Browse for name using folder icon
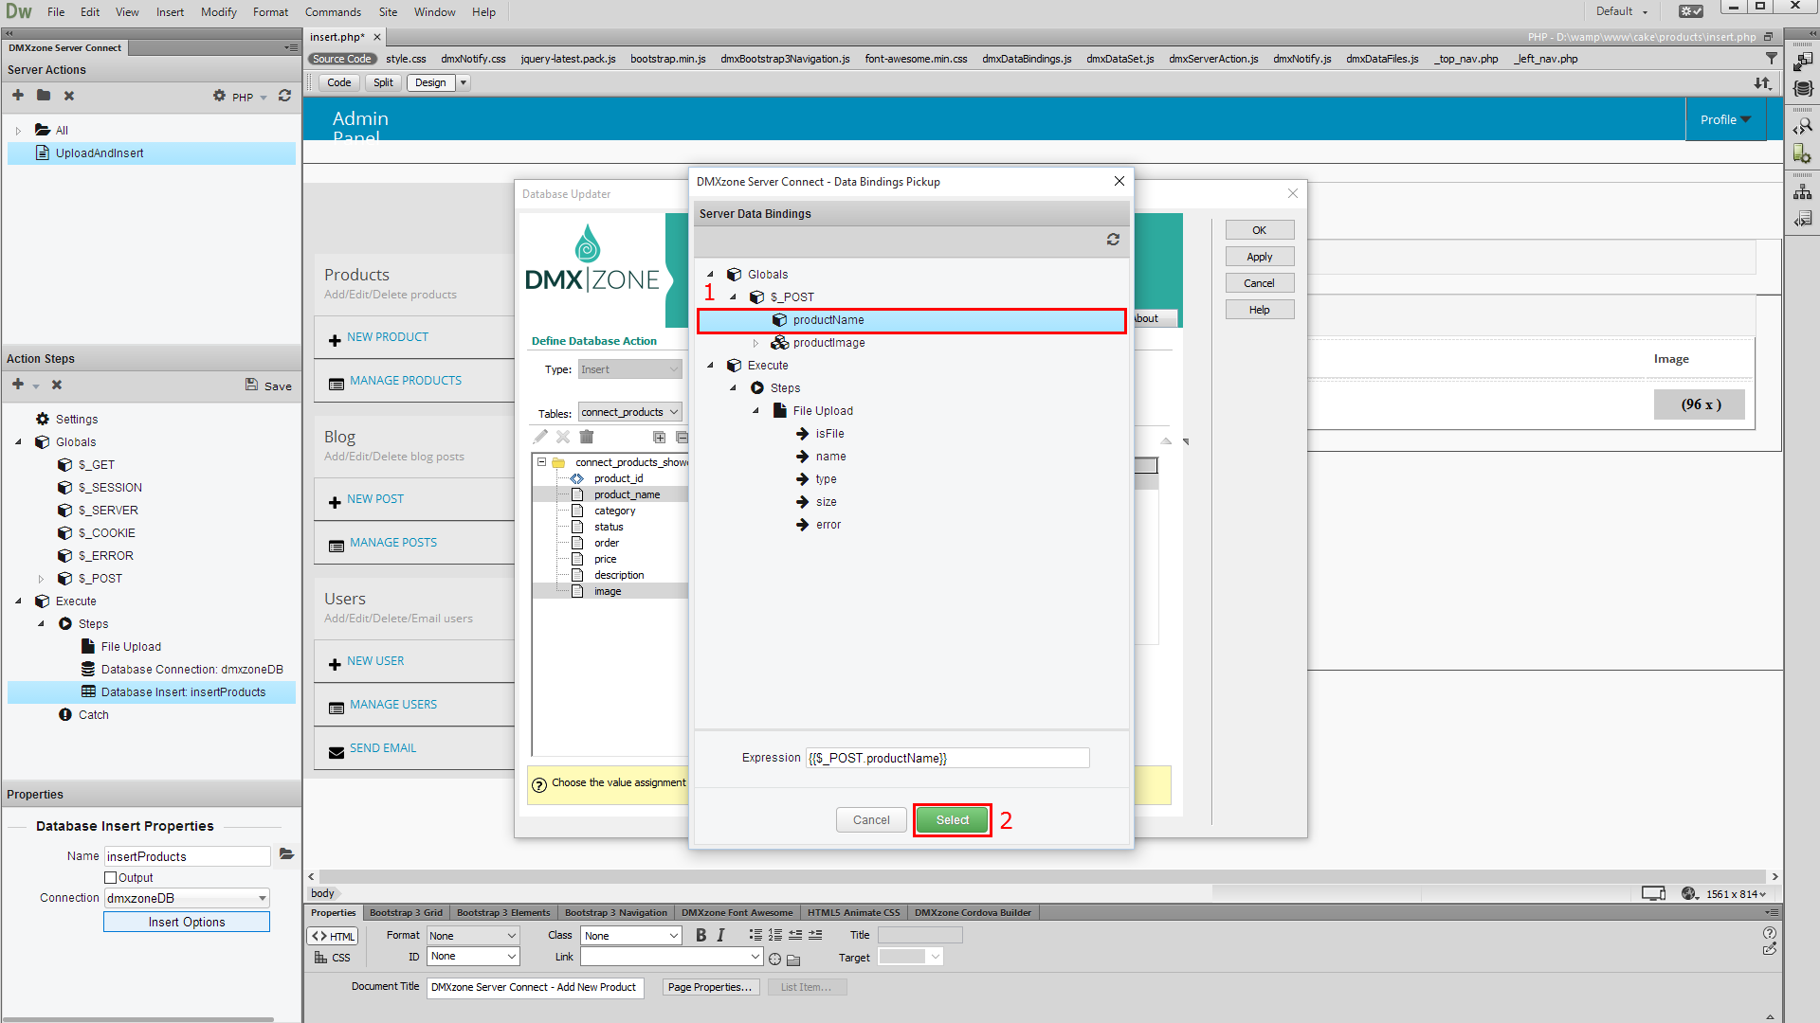 [286, 854]
